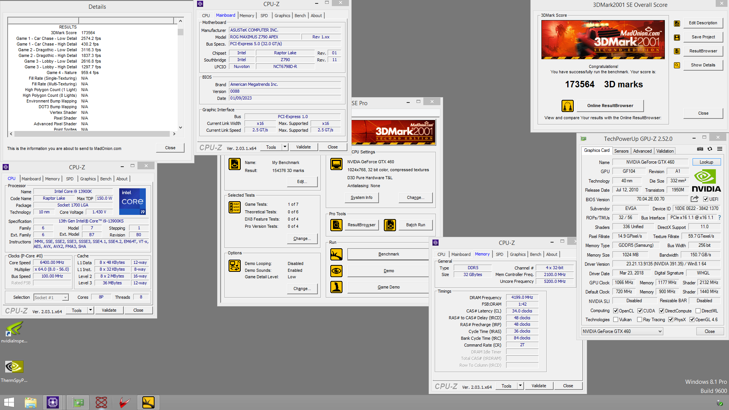Image resolution: width=729 pixels, height=410 pixels.
Task: Expand Tools dropdown arrow in CPU-Z CPU window
Action: tap(91, 310)
